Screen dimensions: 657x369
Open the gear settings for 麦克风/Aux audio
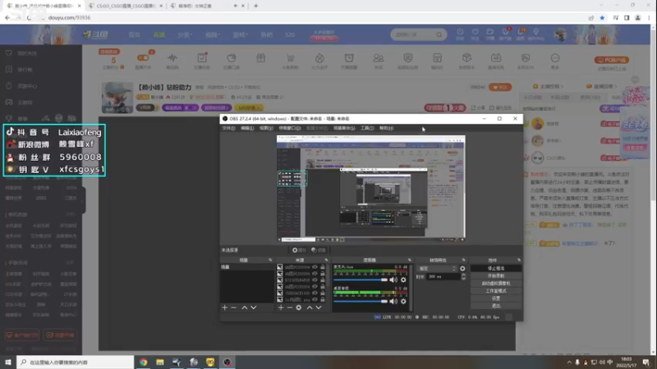[403, 280]
